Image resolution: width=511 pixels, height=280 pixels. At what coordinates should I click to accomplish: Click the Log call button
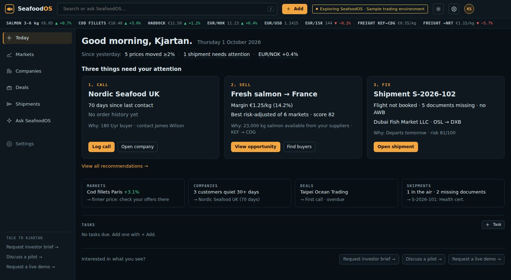[x=101, y=147]
